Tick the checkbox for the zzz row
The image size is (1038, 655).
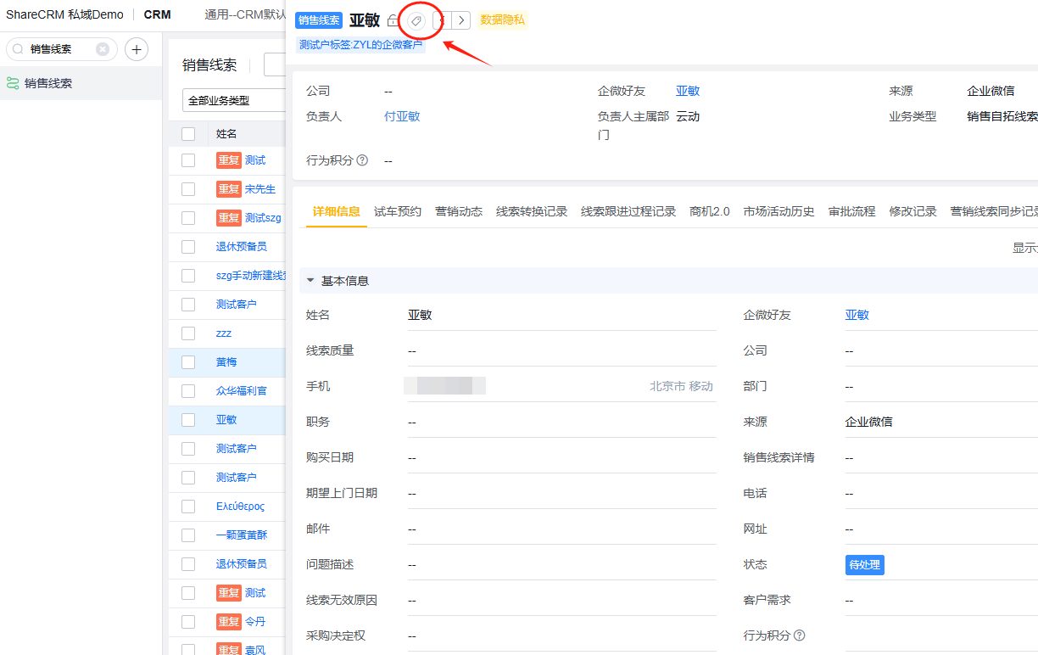point(188,333)
